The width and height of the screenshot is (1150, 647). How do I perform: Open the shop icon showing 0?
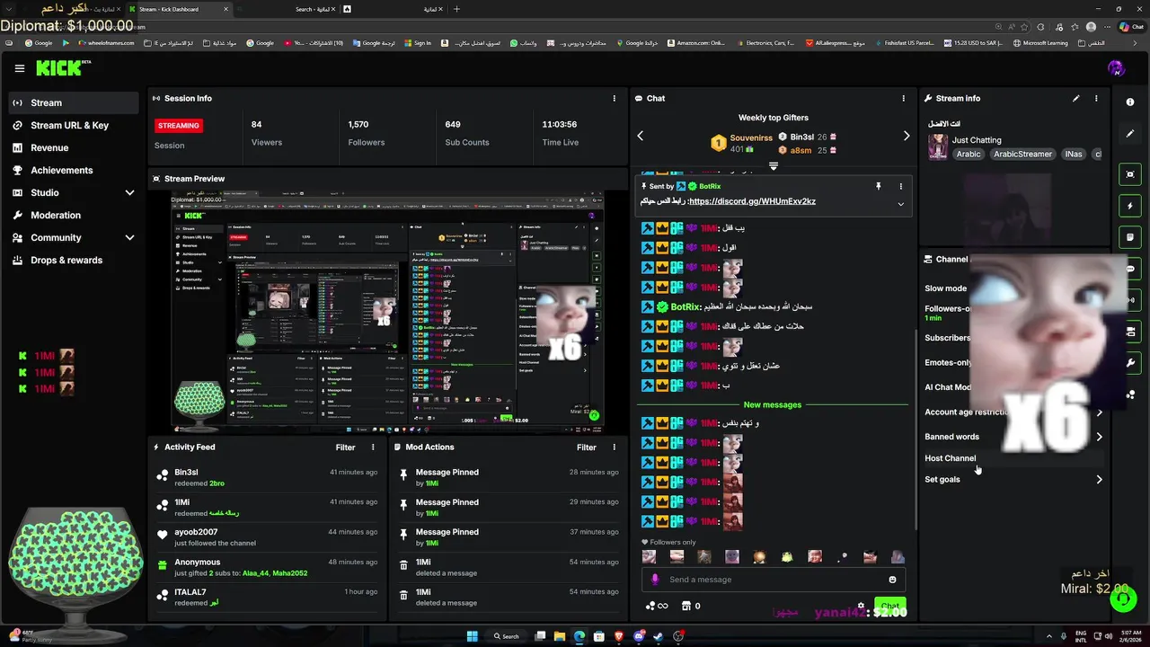point(691,606)
